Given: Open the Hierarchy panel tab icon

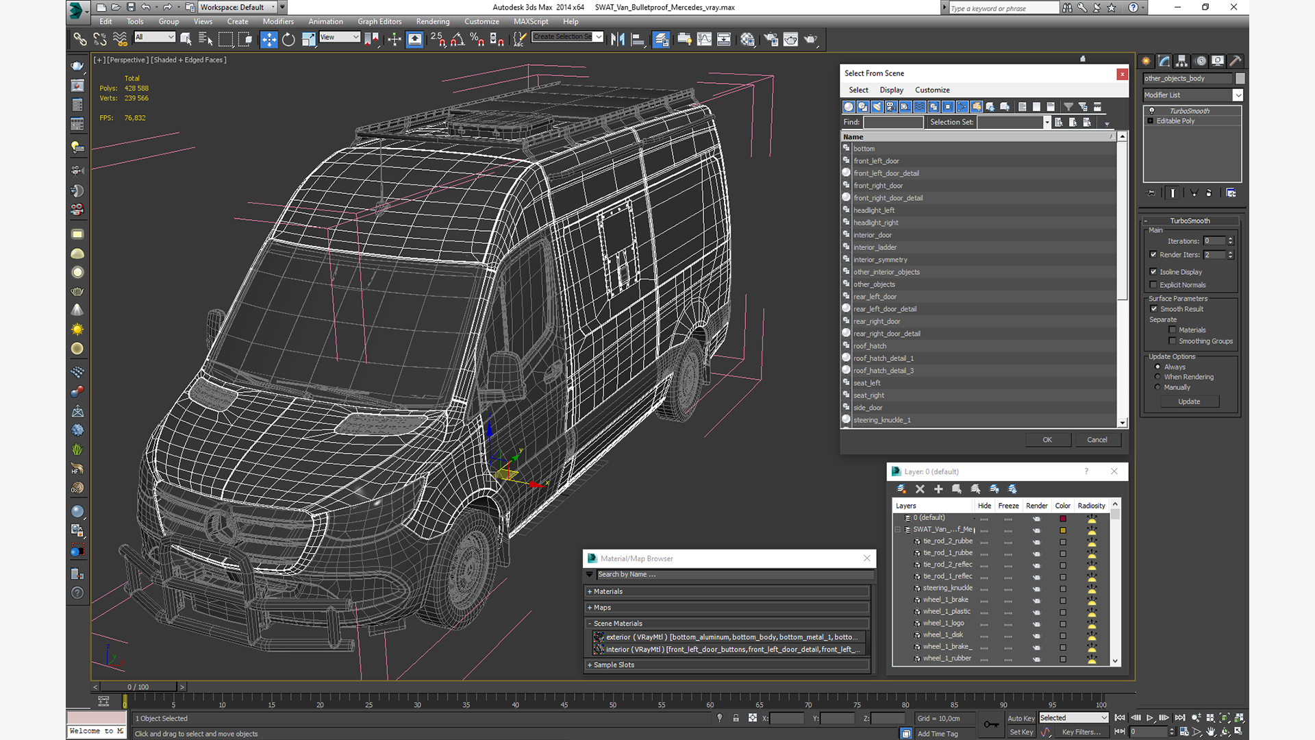Looking at the screenshot, I should (1182, 61).
